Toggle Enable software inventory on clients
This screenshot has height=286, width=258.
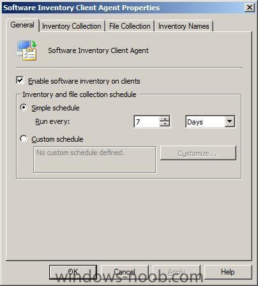tap(20, 80)
